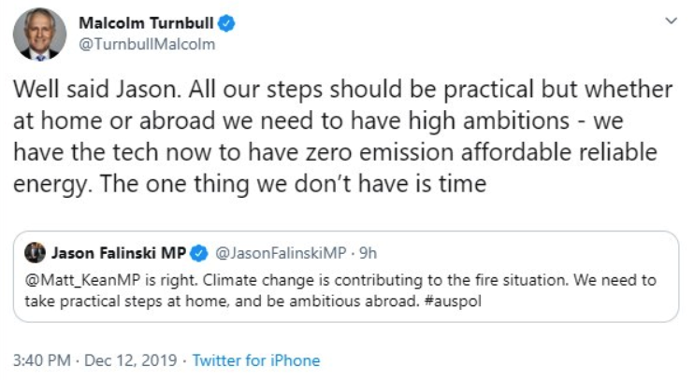Image resolution: width=694 pixels, height=380 pixels.
Task: Open the Jason Falinski MP name link
Action: pyautogui.click(x=119, y=252)
